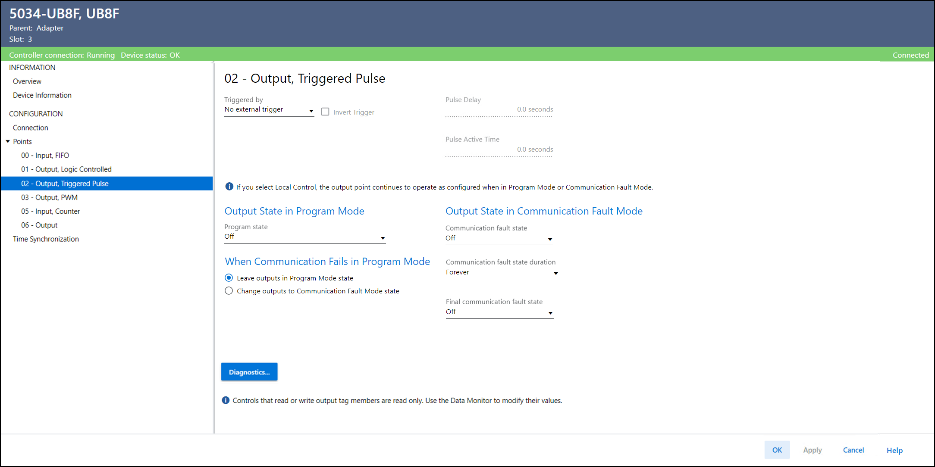Open the Communication fault state duration dropdown

click(x=502, y=273)
